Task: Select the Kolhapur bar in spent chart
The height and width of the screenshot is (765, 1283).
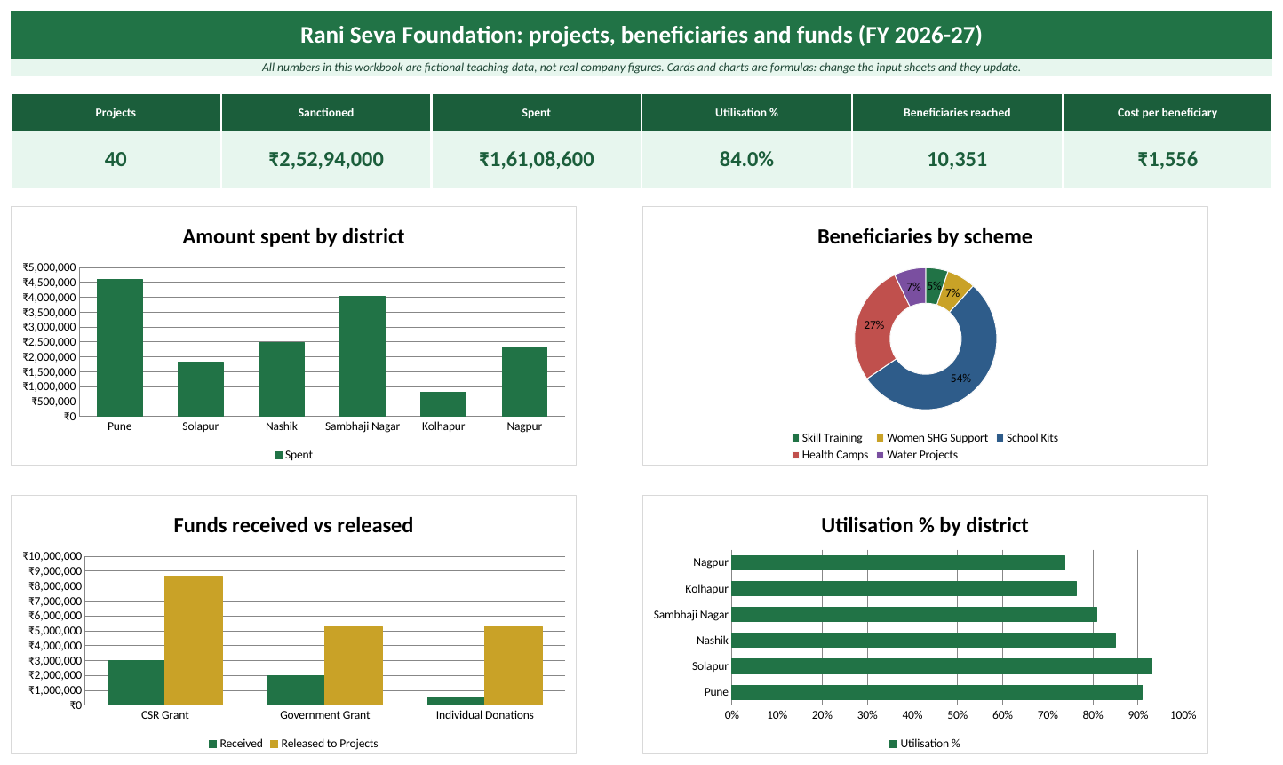Action: coord(443,403)
